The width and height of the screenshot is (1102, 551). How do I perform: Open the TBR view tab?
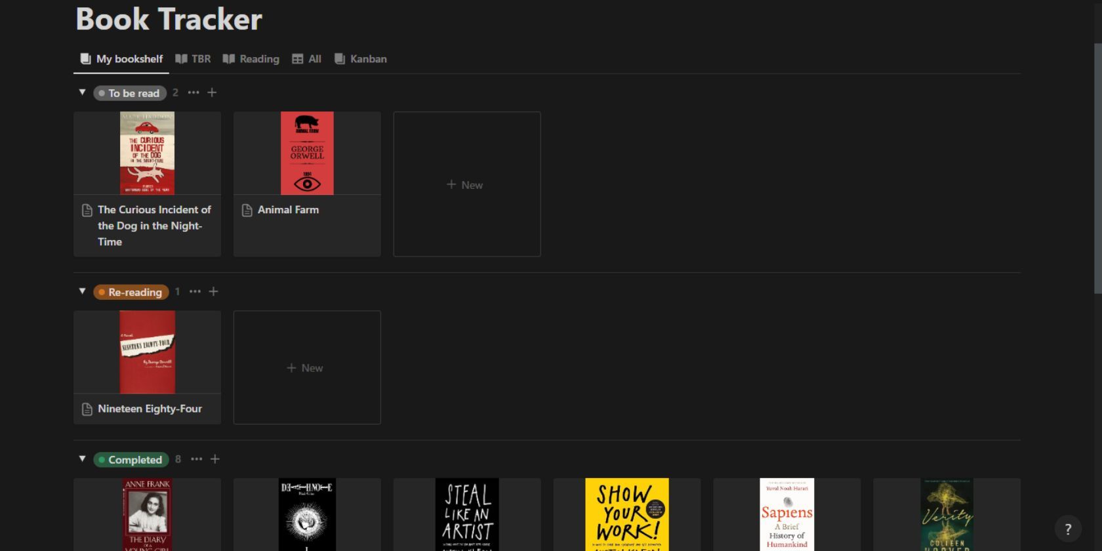193,59
